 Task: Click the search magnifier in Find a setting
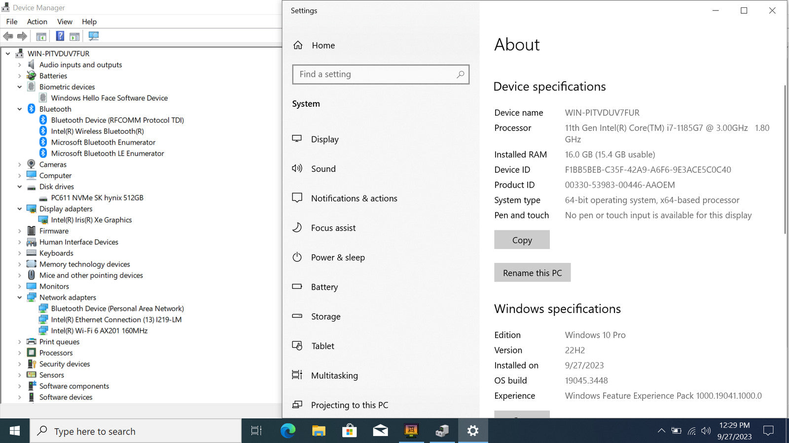[460, 74]
